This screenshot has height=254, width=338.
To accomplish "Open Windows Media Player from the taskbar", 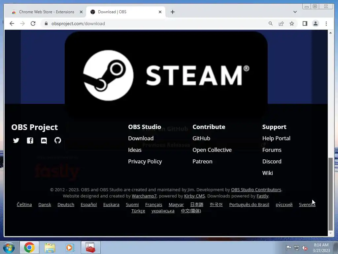I will 70,247.
